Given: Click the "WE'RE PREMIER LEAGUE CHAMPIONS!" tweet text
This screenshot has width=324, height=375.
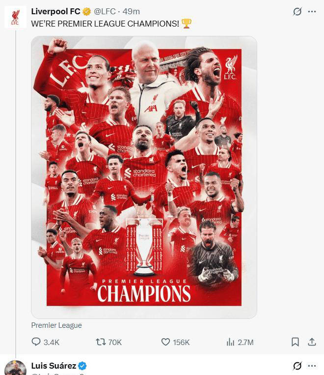Looking at the screenshot, I should pyautogui.click(x=105, y=23).
